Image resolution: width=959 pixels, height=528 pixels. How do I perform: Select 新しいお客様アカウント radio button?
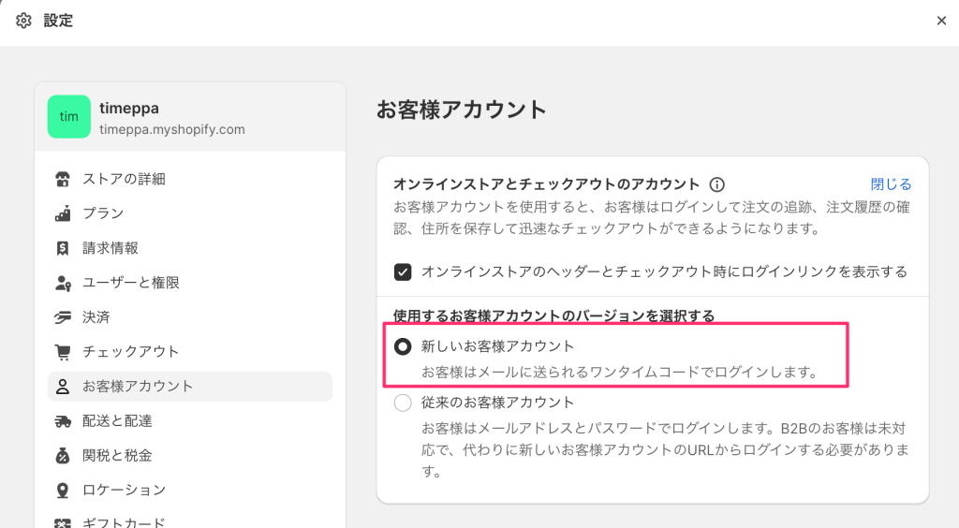click(403, 347)
